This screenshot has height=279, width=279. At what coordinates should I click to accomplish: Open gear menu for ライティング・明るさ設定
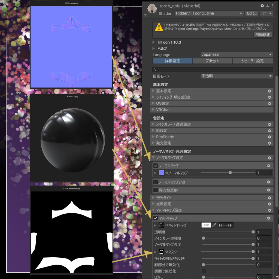(x=269, y=97)
